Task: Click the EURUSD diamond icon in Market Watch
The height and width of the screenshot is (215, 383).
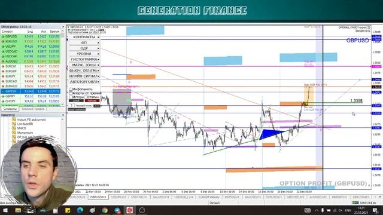Action: (3, 41)
